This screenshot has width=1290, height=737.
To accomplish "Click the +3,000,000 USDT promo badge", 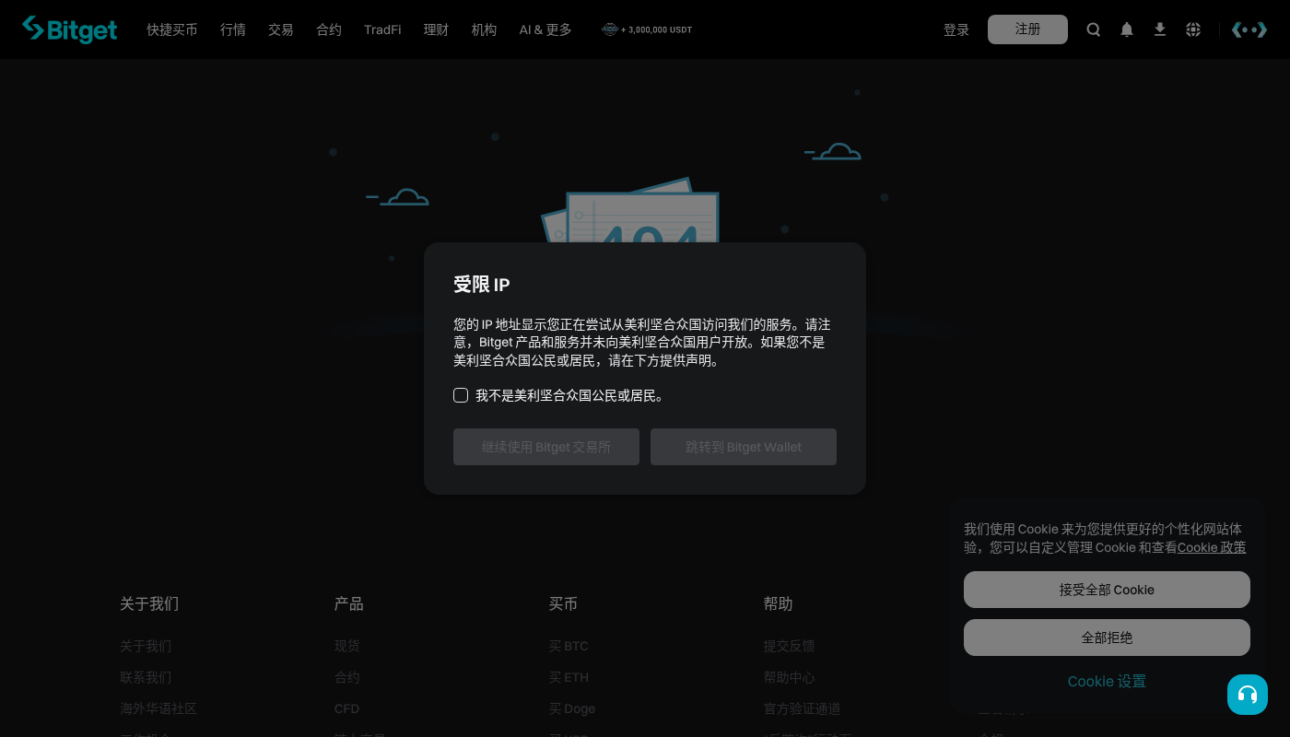I will [647, 29].
